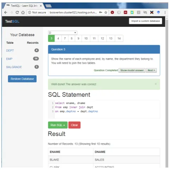Open the red uBlock extension icon
This screenshot has height=170, width=170.
click(112, 12)
